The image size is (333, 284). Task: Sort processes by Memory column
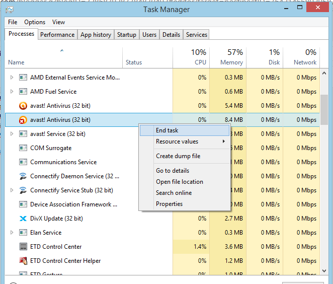point(228,57)
